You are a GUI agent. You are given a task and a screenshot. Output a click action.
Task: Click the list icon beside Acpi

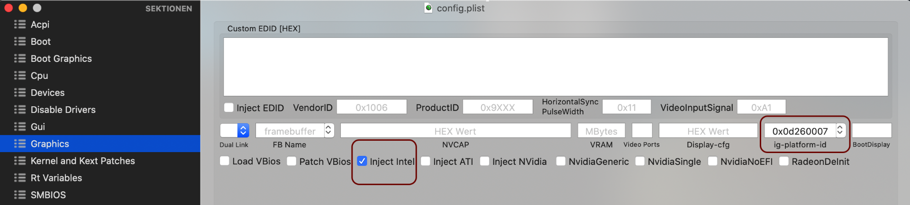[19, 24]
